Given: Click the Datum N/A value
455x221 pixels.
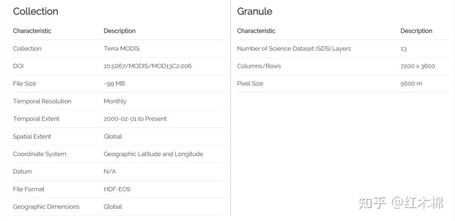Looking at the screenshot, I should 109,172.
